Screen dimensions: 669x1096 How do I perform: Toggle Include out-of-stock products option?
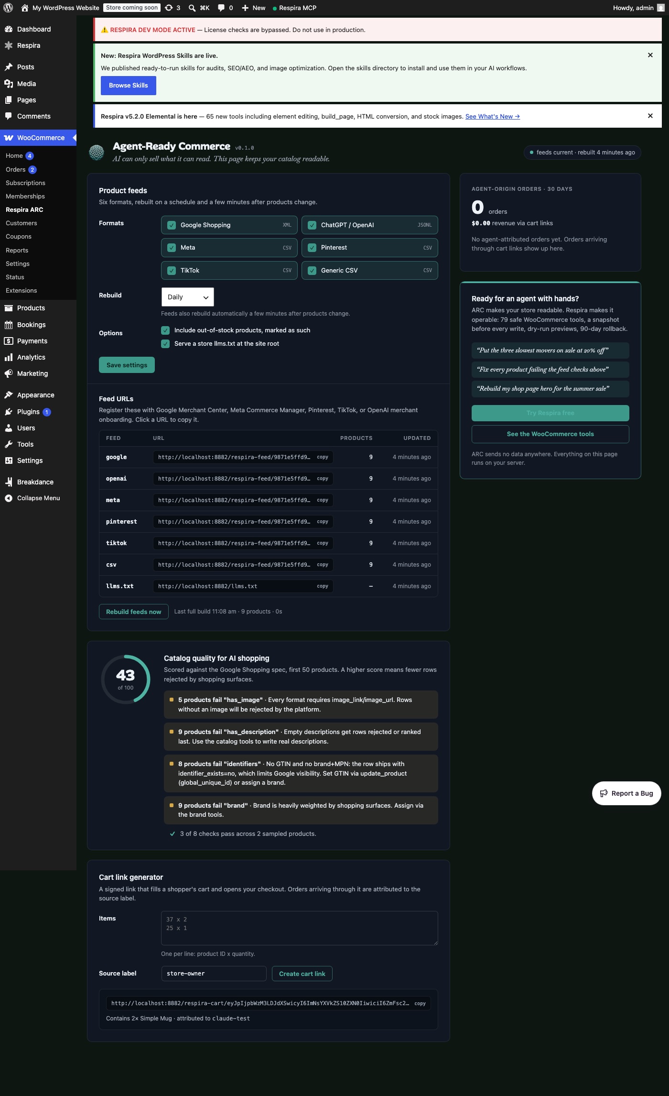[165, 330]
